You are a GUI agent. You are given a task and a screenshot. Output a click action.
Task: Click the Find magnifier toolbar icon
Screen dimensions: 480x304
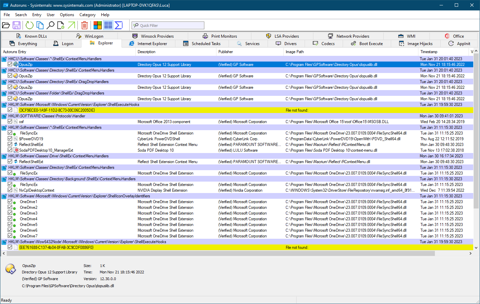[50, 25]
